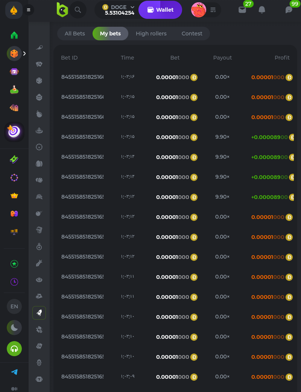
Task: Switch to the All Bets tab
Action: coord(75,34)
